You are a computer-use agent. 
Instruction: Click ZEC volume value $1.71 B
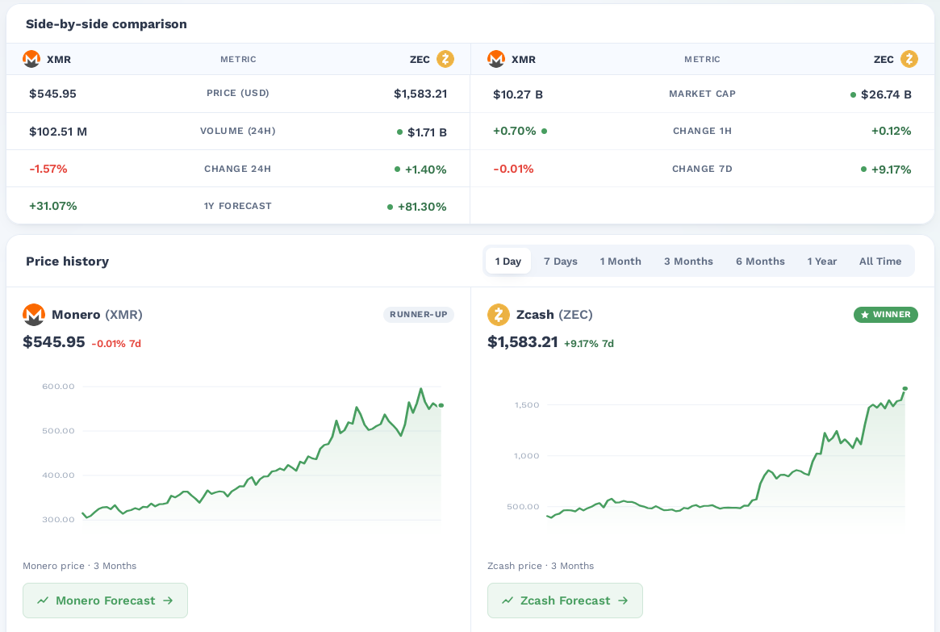(x=427, y=132)
